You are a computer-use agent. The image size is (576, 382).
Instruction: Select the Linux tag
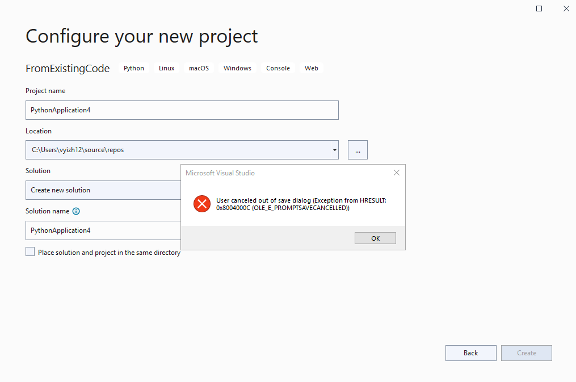166,68
